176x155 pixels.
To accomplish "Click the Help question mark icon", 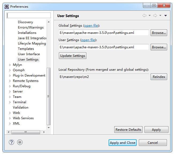I will click(12, 142).
